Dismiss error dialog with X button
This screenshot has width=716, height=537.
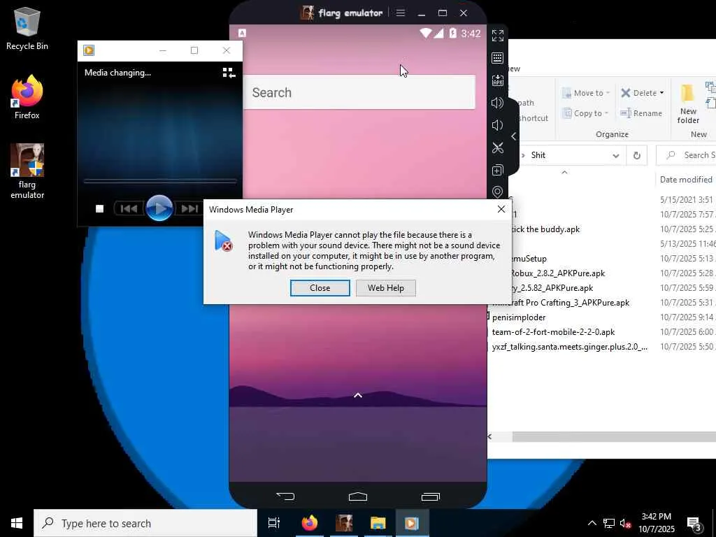coord(501,209)
